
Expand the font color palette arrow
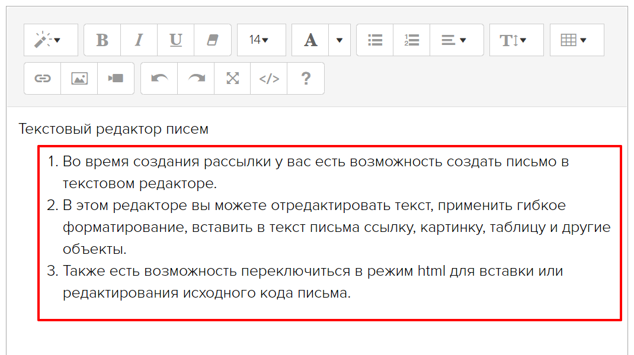click(340, 40)
